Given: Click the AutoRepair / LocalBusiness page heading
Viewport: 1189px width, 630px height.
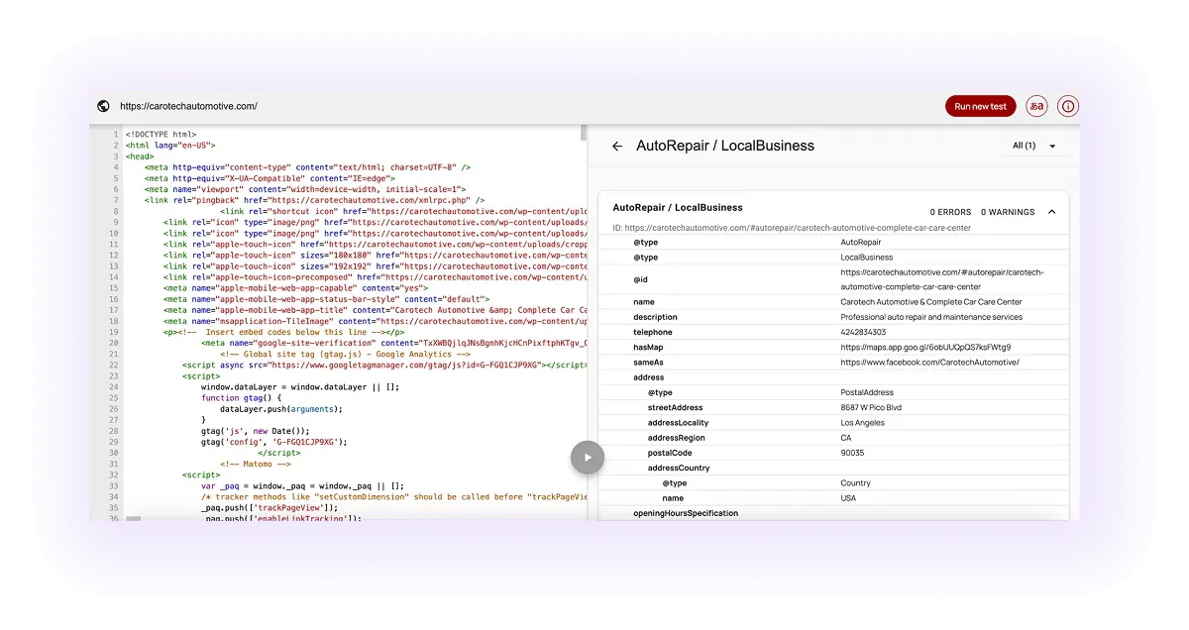Looking at the screenshot, I should pyautogui.click(x=725, y=146).
